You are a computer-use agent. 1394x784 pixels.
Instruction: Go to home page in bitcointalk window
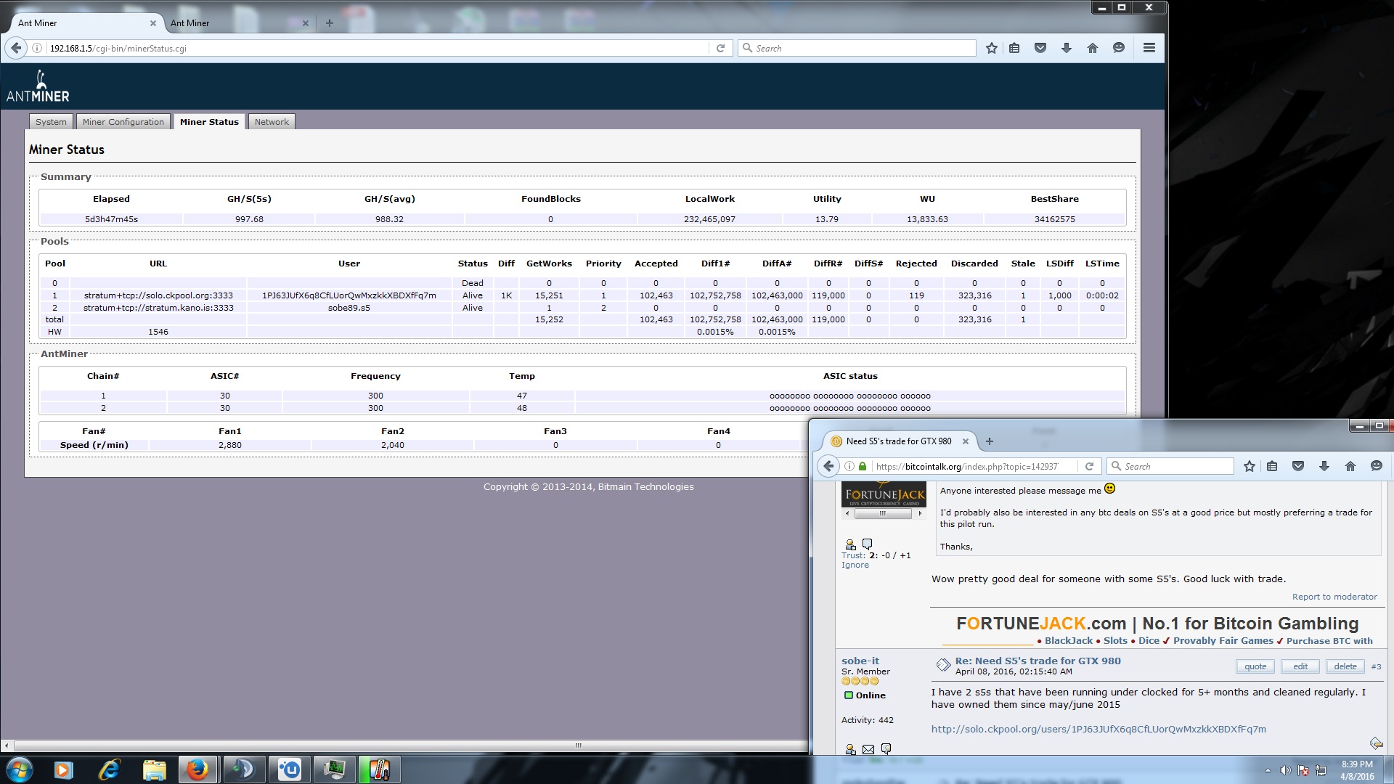(x=1350, y=466)
